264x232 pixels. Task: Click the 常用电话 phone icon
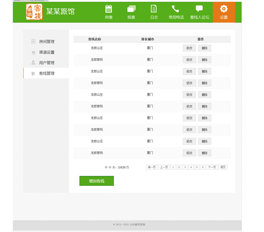[x=176, y=9]
